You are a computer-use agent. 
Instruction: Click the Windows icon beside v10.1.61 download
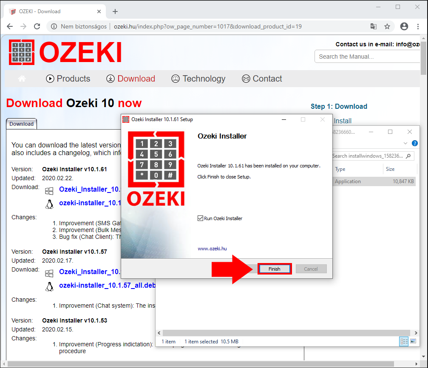pos(49,191)
